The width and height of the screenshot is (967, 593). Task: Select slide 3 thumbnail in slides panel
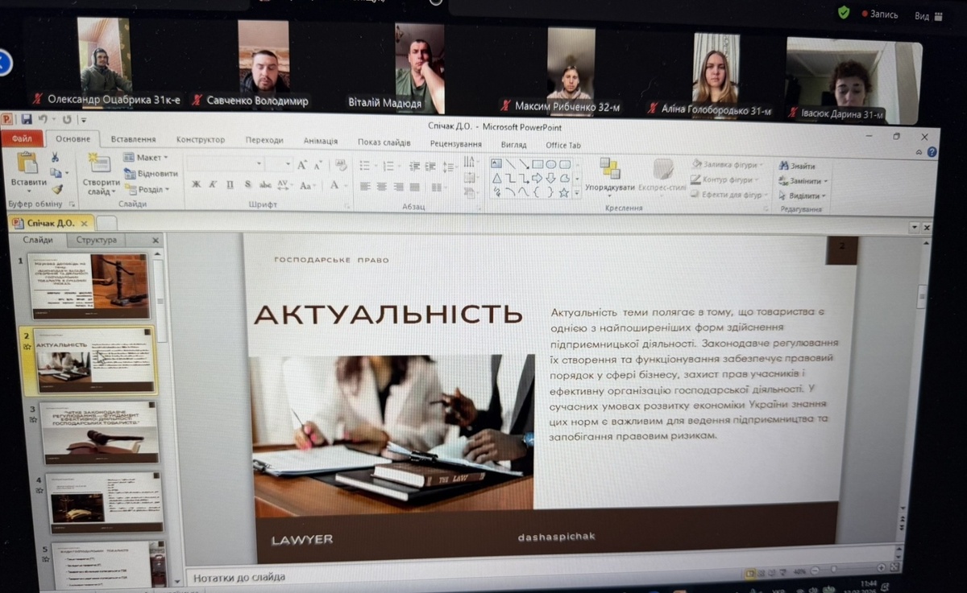tap(99, 432)
